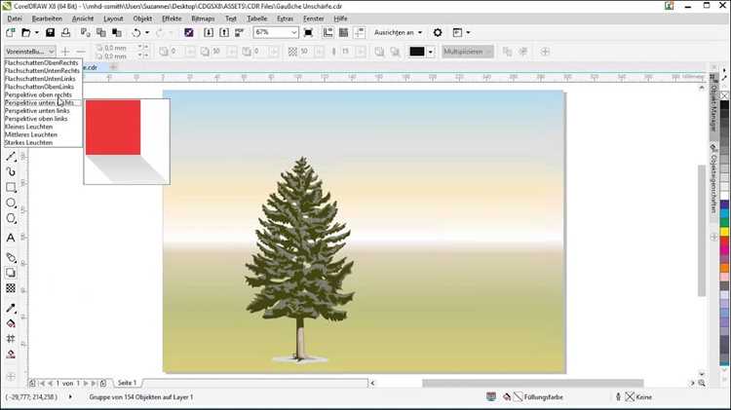This screenshot has height=410, width=731.
Task: Click the Add preset plus icon
Action: click(x=65, y=52)
